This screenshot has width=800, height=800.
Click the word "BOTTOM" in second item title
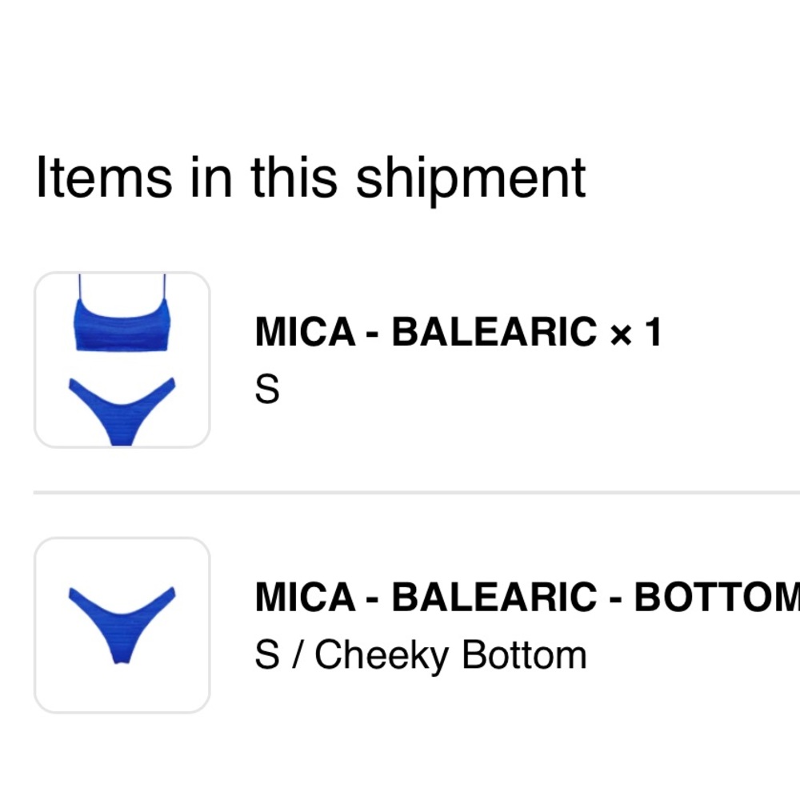coord(716,597)
